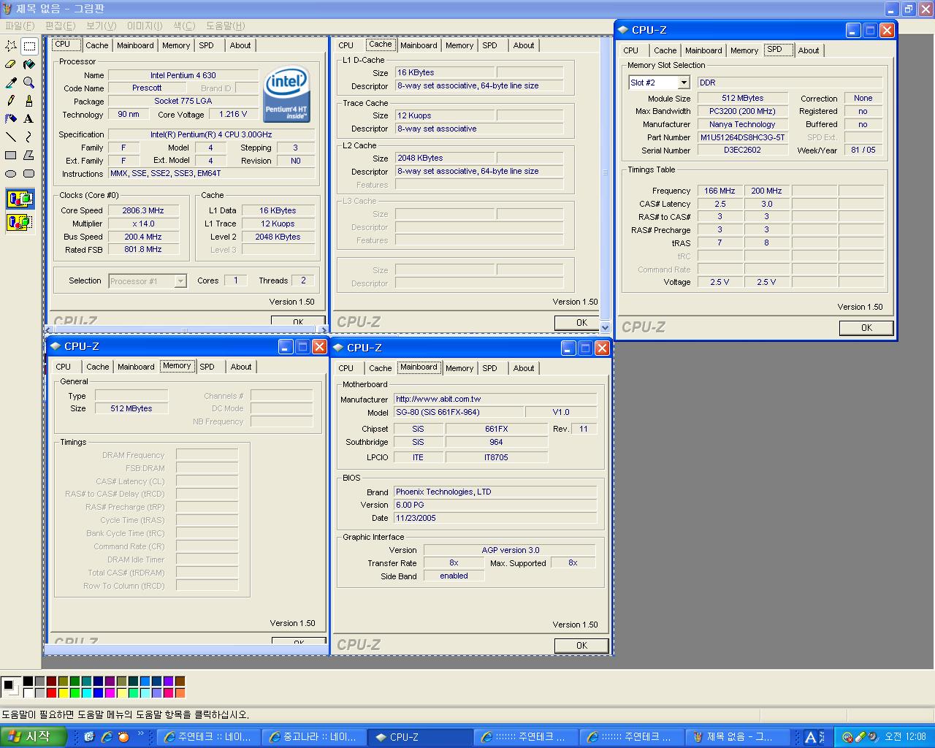Pick the Text tool (letter A)
Image resolution: width=935 pixels, height=748 pixels.
point(29,118)
